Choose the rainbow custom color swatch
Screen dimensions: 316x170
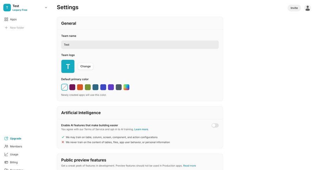point(126,87)
